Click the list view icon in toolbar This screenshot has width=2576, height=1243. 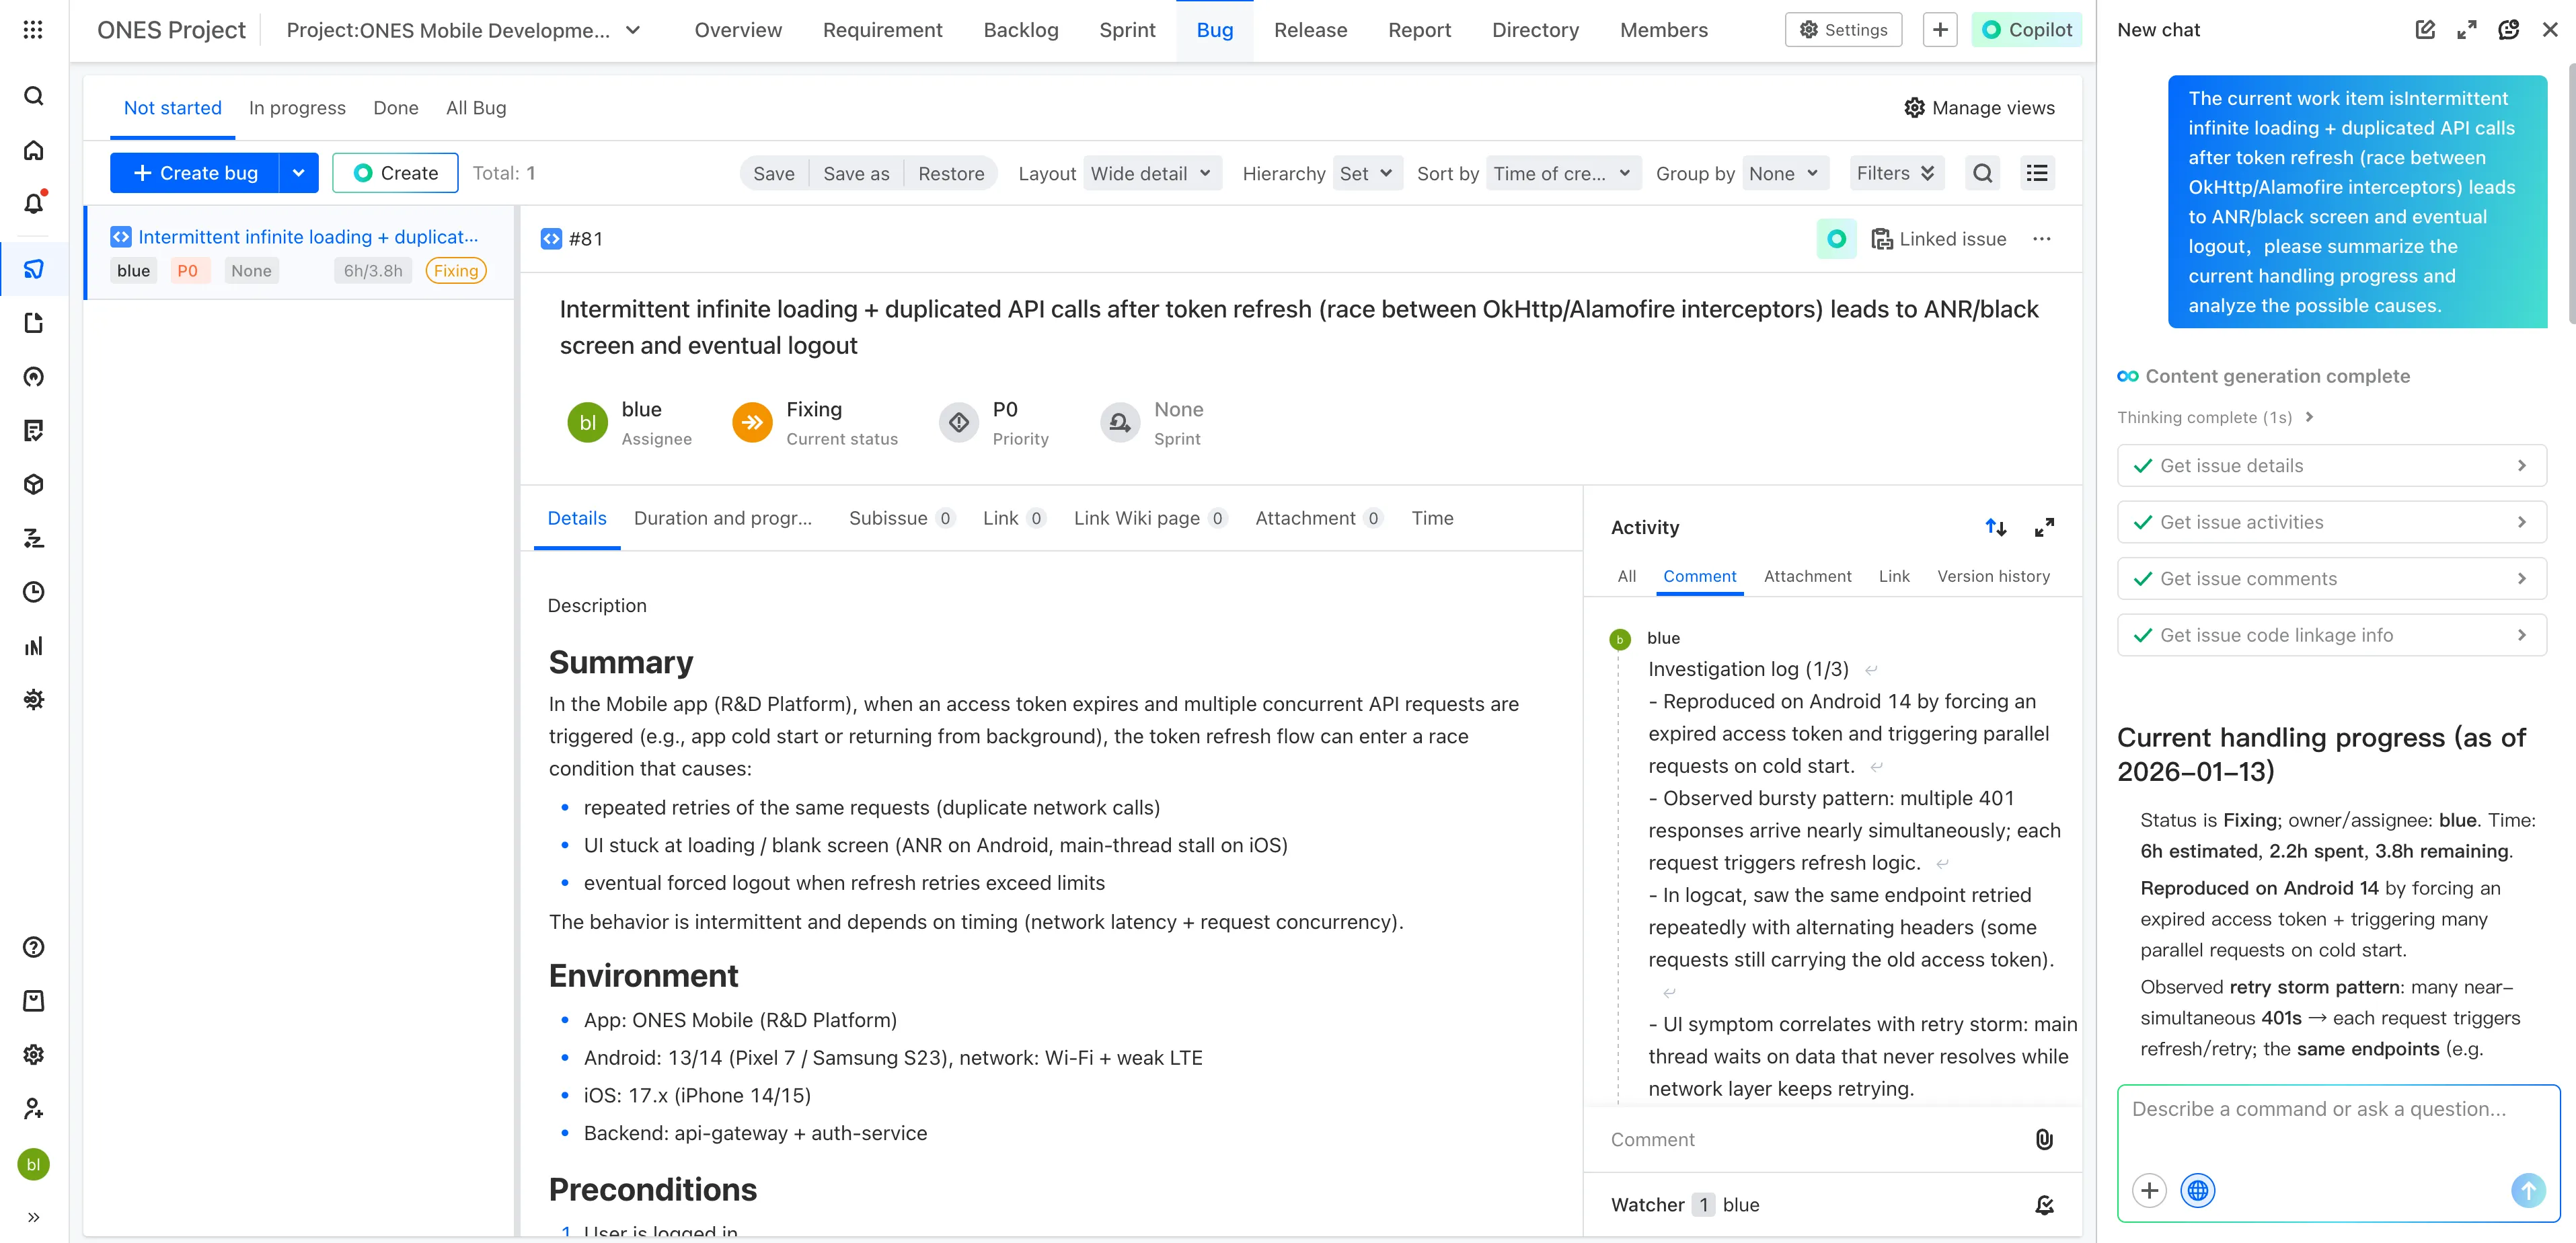[2036, 173]
